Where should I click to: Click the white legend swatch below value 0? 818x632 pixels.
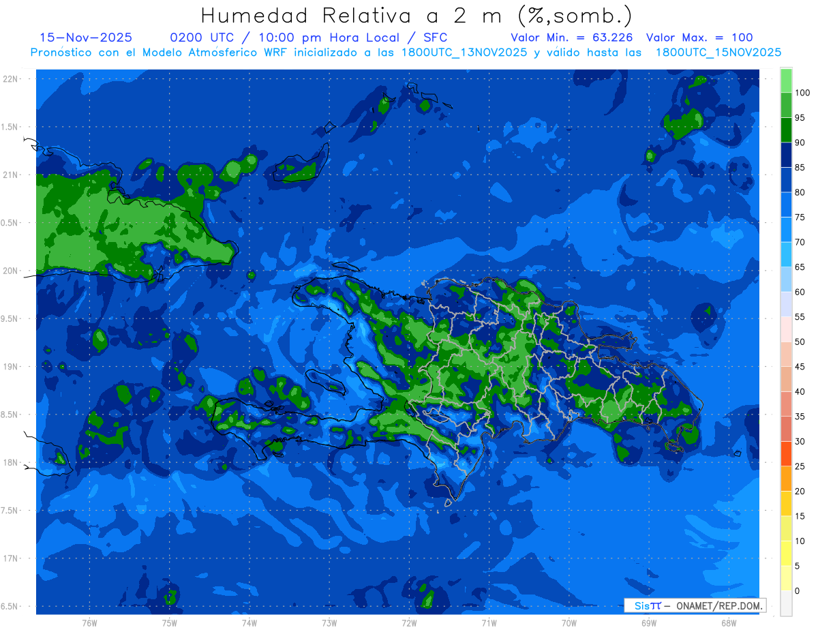(x=786, y=603)
